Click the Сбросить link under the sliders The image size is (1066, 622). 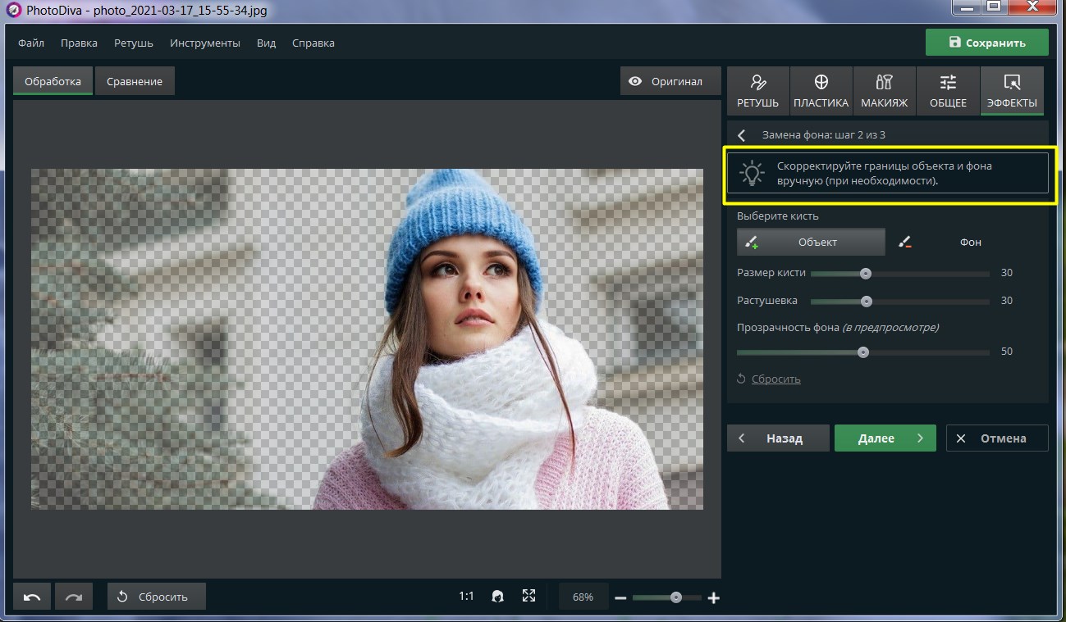(775, 379)
